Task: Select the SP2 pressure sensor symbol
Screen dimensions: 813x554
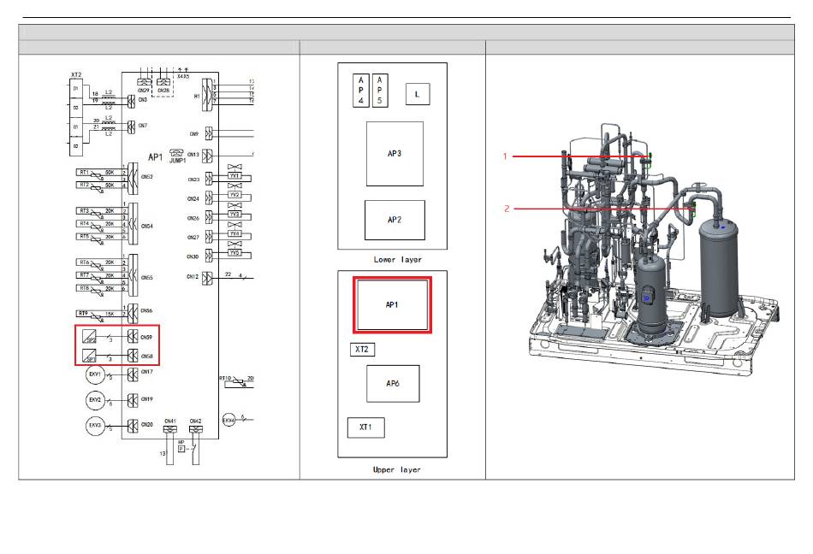Action: [89, 337]
